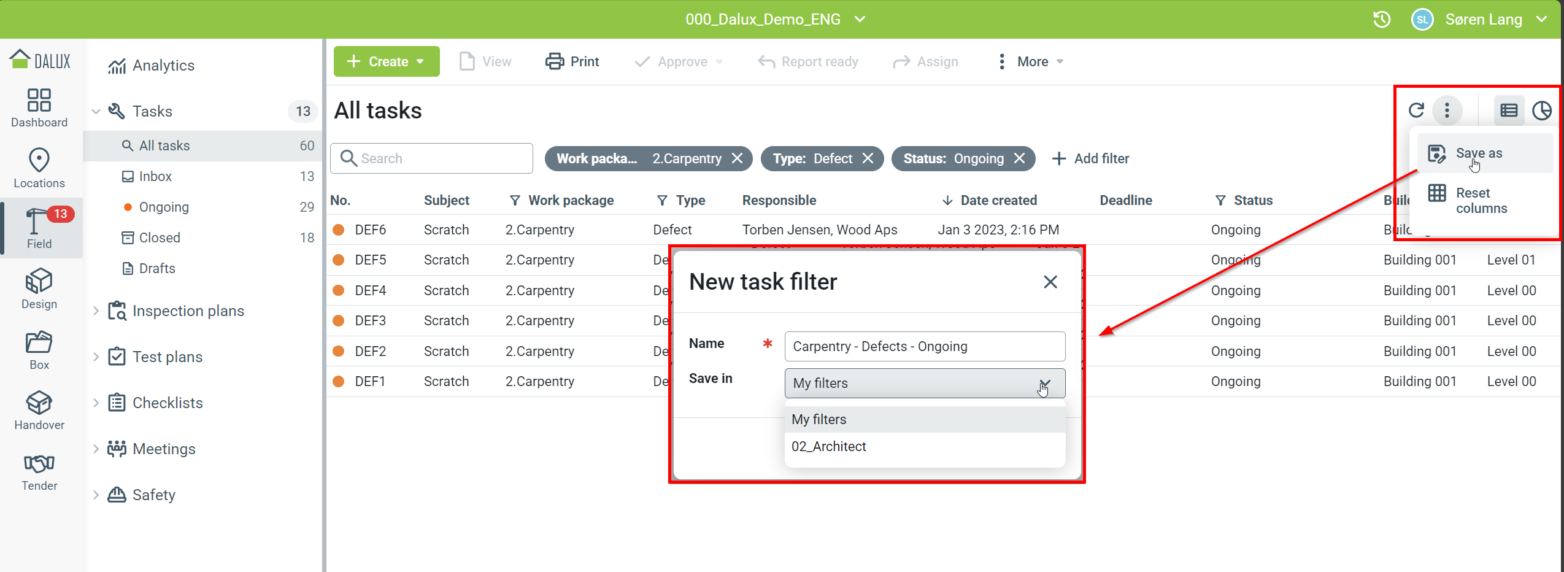Open the Handover module

point(39,410)
